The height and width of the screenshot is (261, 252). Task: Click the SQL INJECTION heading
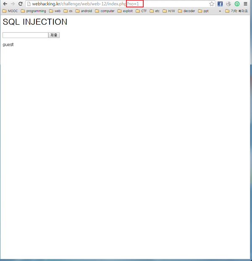[35, 22]
